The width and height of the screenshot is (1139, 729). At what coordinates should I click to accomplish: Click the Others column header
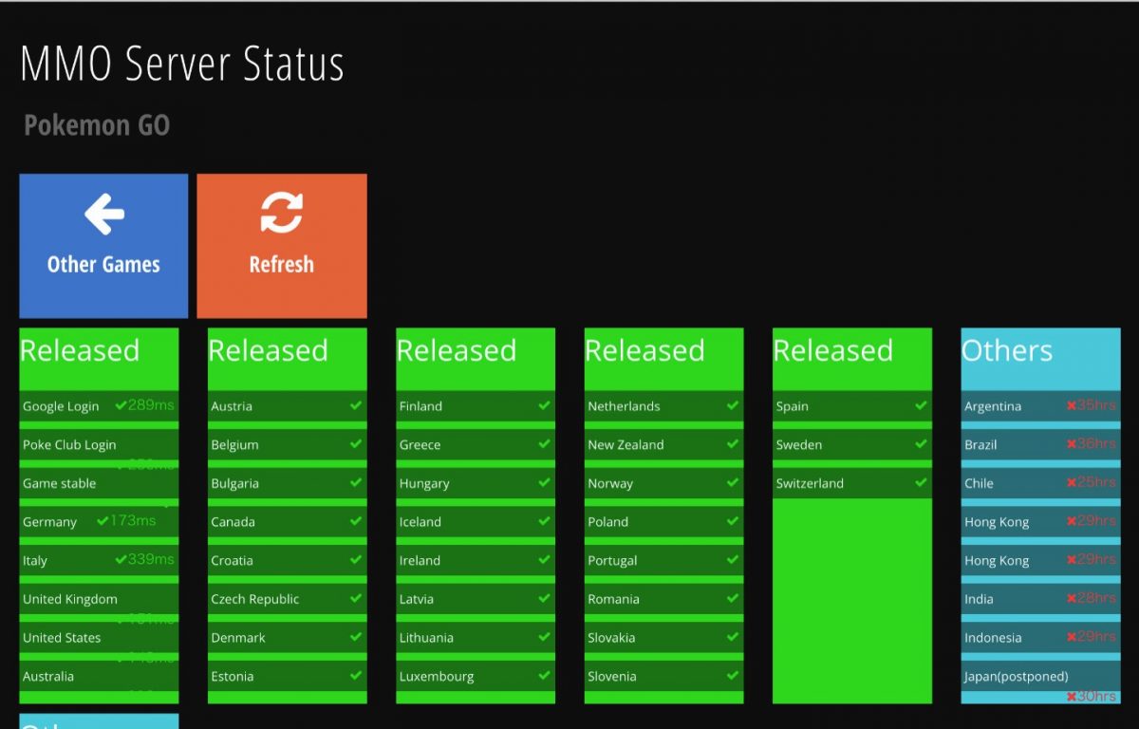(x=1040, y=351)
